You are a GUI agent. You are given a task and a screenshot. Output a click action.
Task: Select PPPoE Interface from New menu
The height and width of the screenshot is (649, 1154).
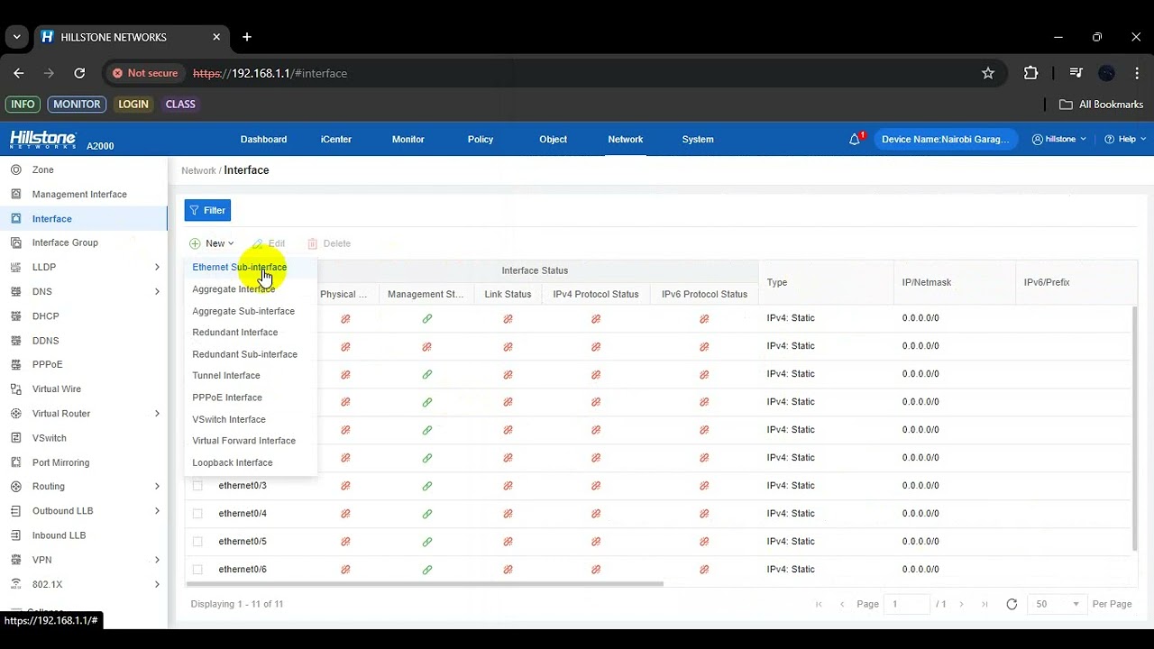point(227,398)
